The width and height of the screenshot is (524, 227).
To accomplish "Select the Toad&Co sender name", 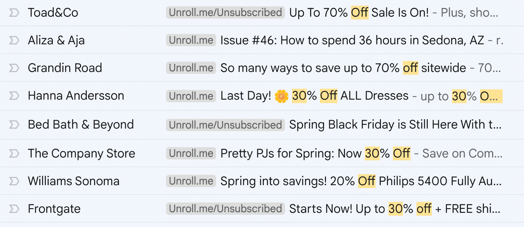I will coord(53,13).
